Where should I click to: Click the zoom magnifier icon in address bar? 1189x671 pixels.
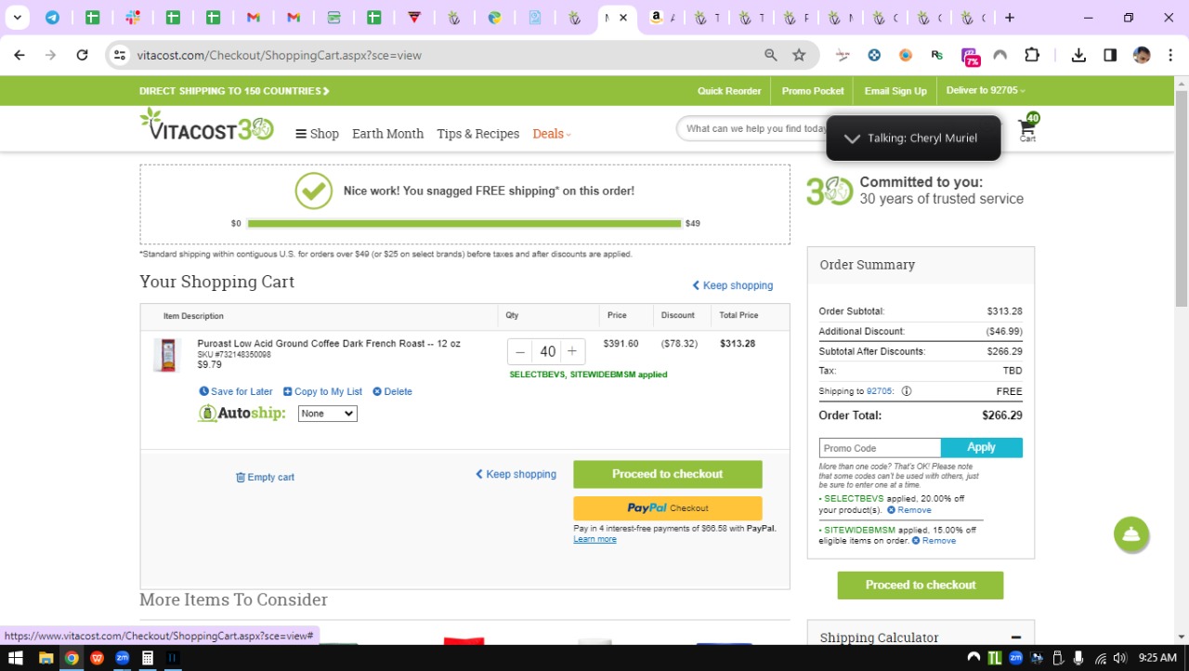pos(770,55)
